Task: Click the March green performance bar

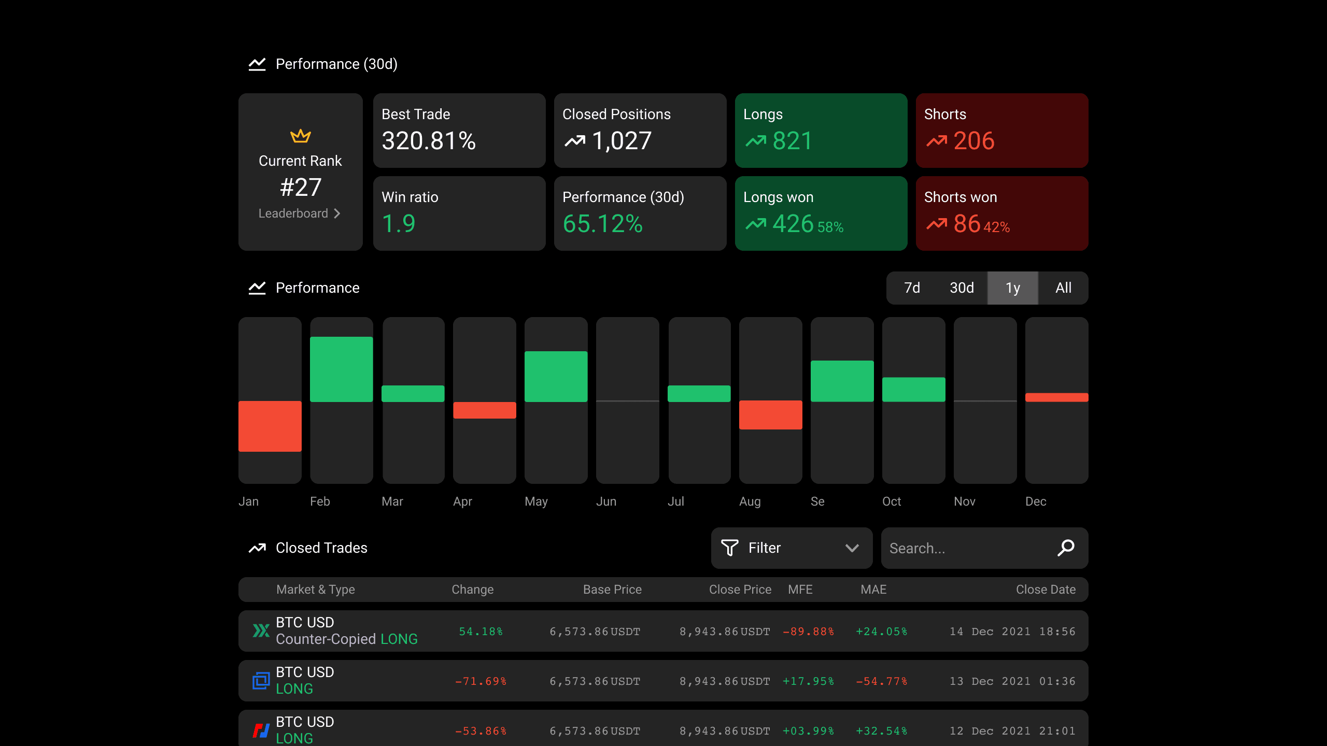Action: point(413,394)
